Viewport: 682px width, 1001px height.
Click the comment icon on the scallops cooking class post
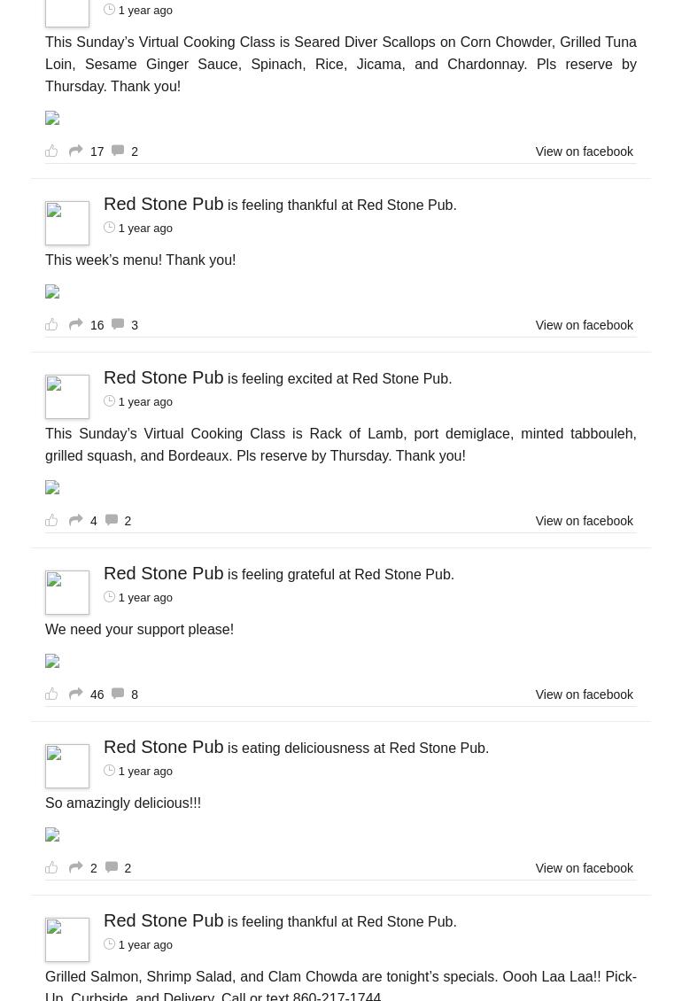click(x=118, y=151)
